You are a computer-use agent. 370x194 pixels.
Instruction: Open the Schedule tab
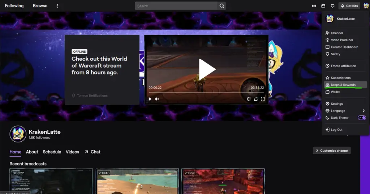tap(52, 152)
